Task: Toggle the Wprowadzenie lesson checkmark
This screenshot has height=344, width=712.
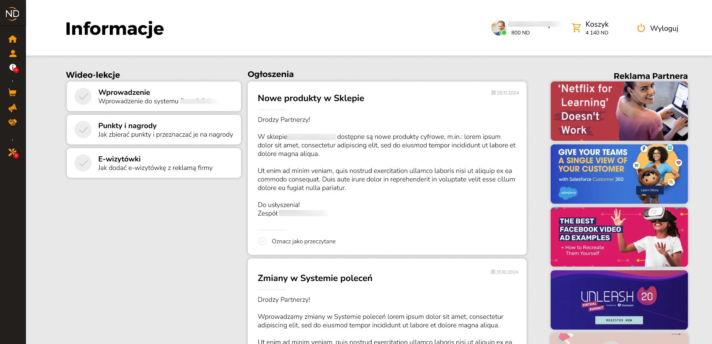Action: click(83, 96)
